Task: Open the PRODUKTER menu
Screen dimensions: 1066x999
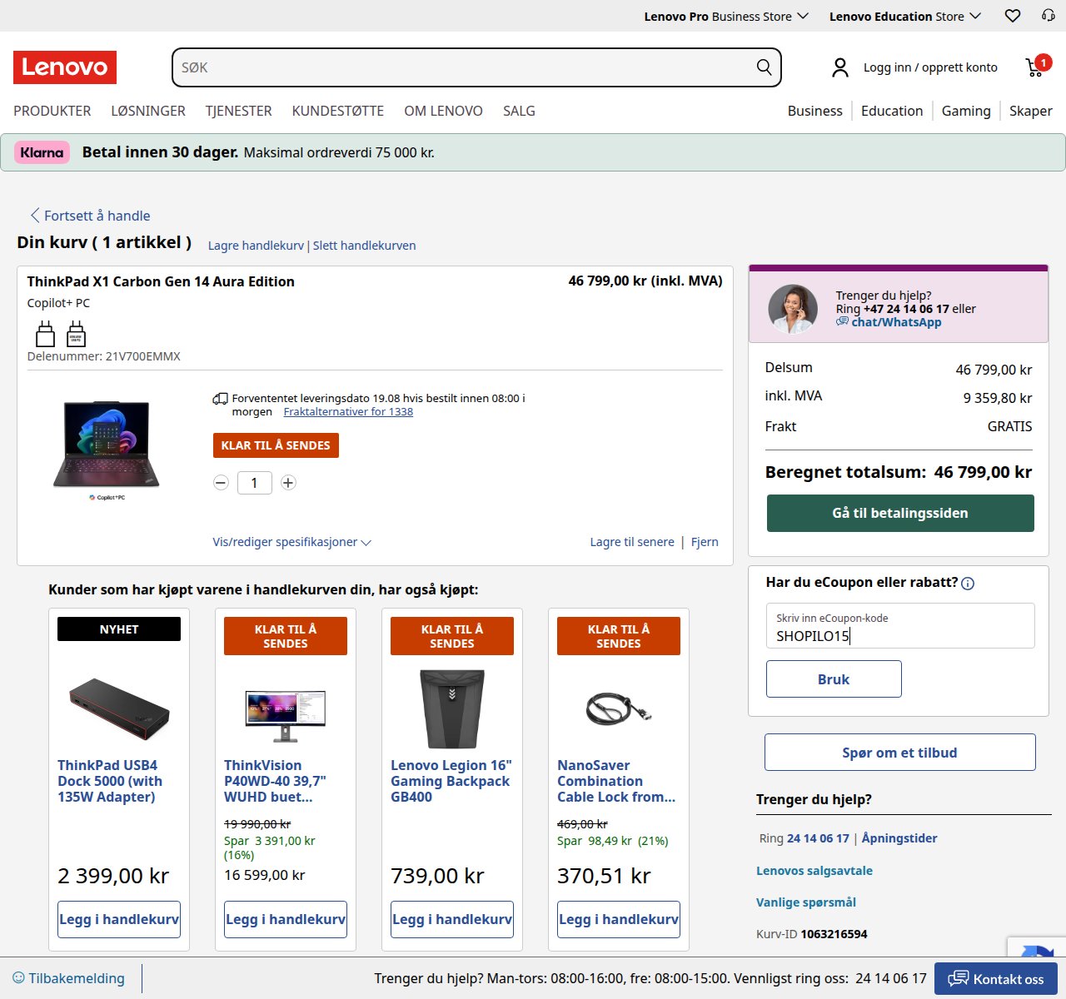Action: click(52, 111)
